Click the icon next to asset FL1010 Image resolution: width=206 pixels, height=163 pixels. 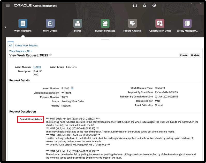point(72,88)
